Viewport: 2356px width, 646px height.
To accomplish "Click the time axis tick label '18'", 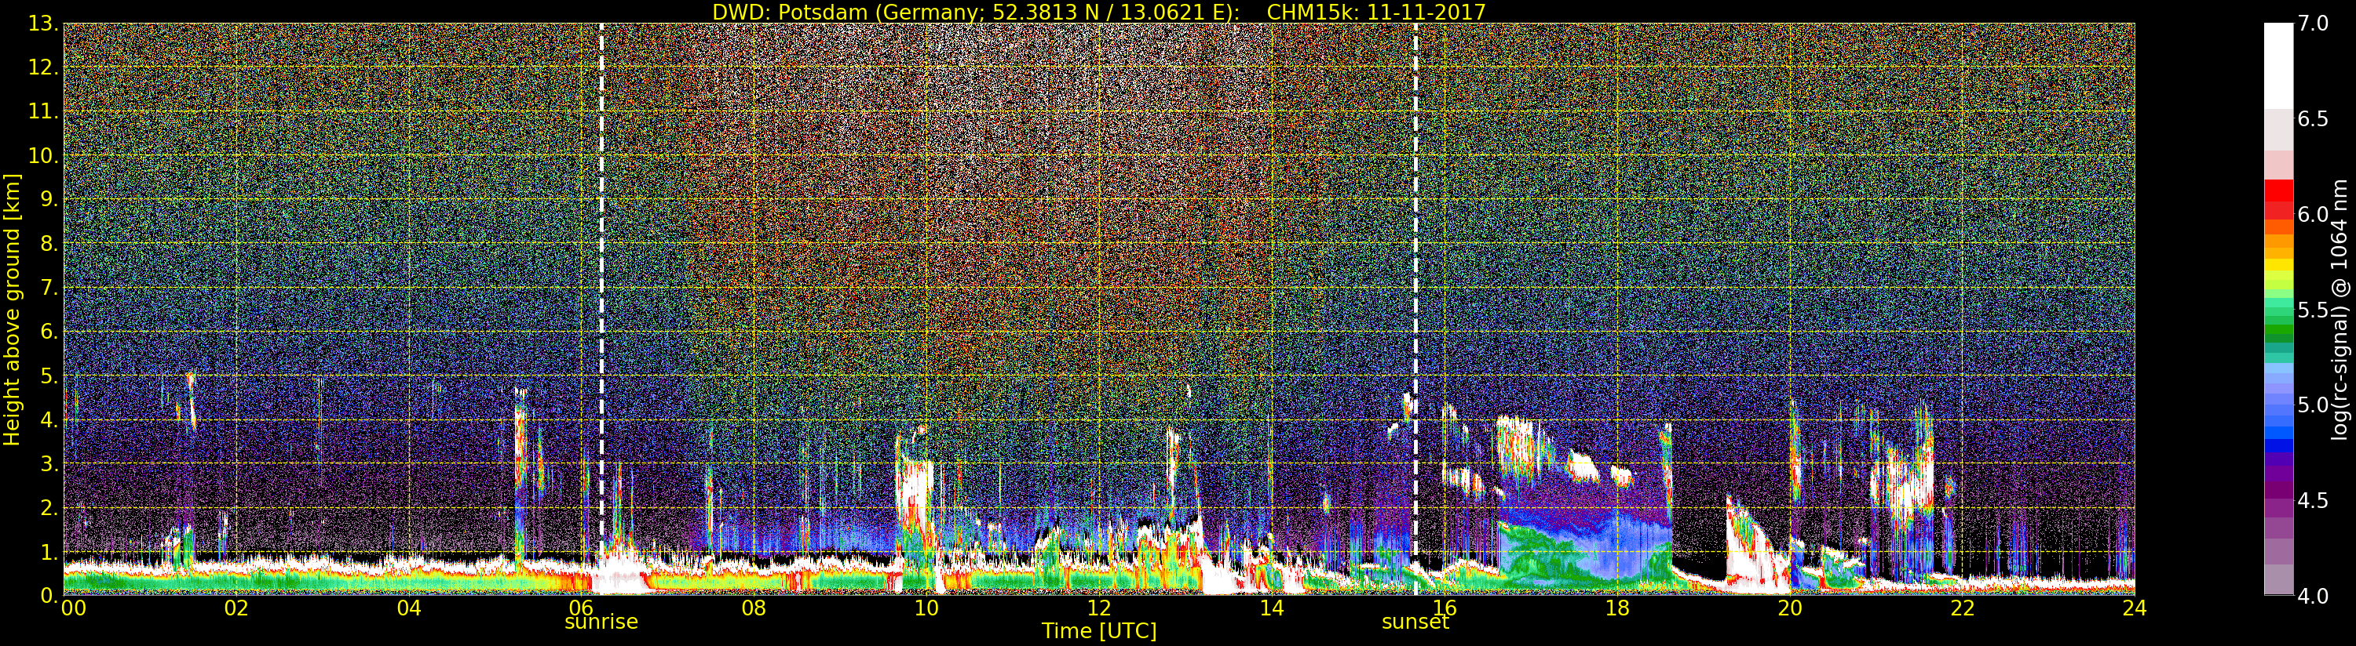I will (x=1617, y=608).
